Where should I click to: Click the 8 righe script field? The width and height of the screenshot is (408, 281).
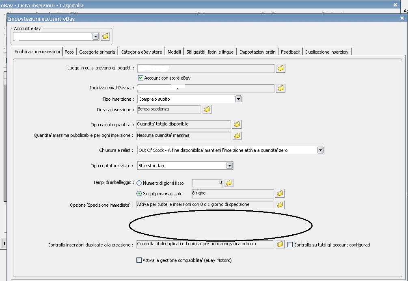coord(233,193)
